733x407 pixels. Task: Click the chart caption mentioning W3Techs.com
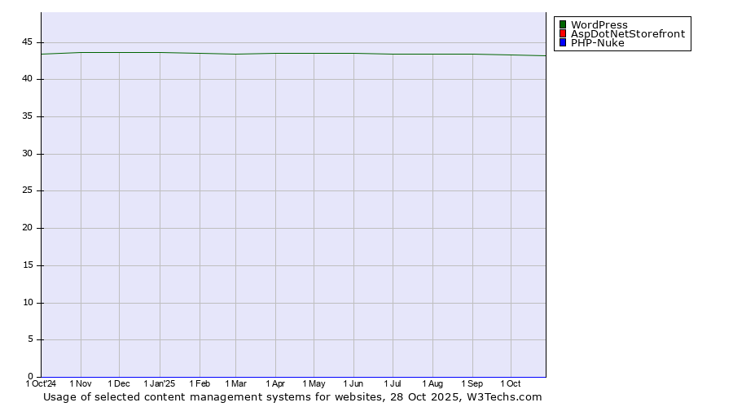pyautogui.click(x=292, y=397)
